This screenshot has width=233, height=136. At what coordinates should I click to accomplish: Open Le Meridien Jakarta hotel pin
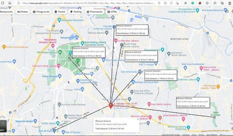point(116,40)
